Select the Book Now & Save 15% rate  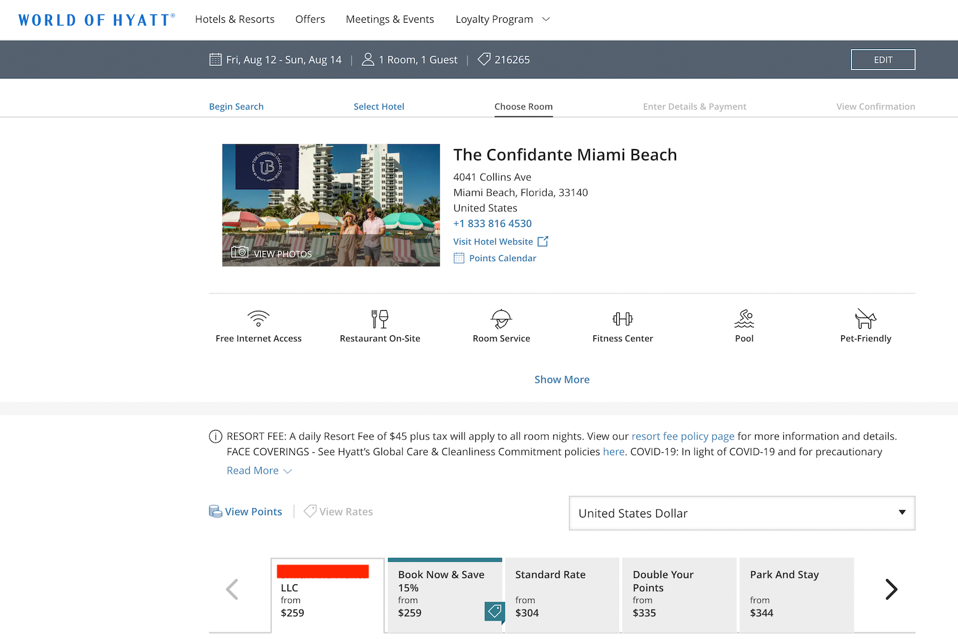444,593
